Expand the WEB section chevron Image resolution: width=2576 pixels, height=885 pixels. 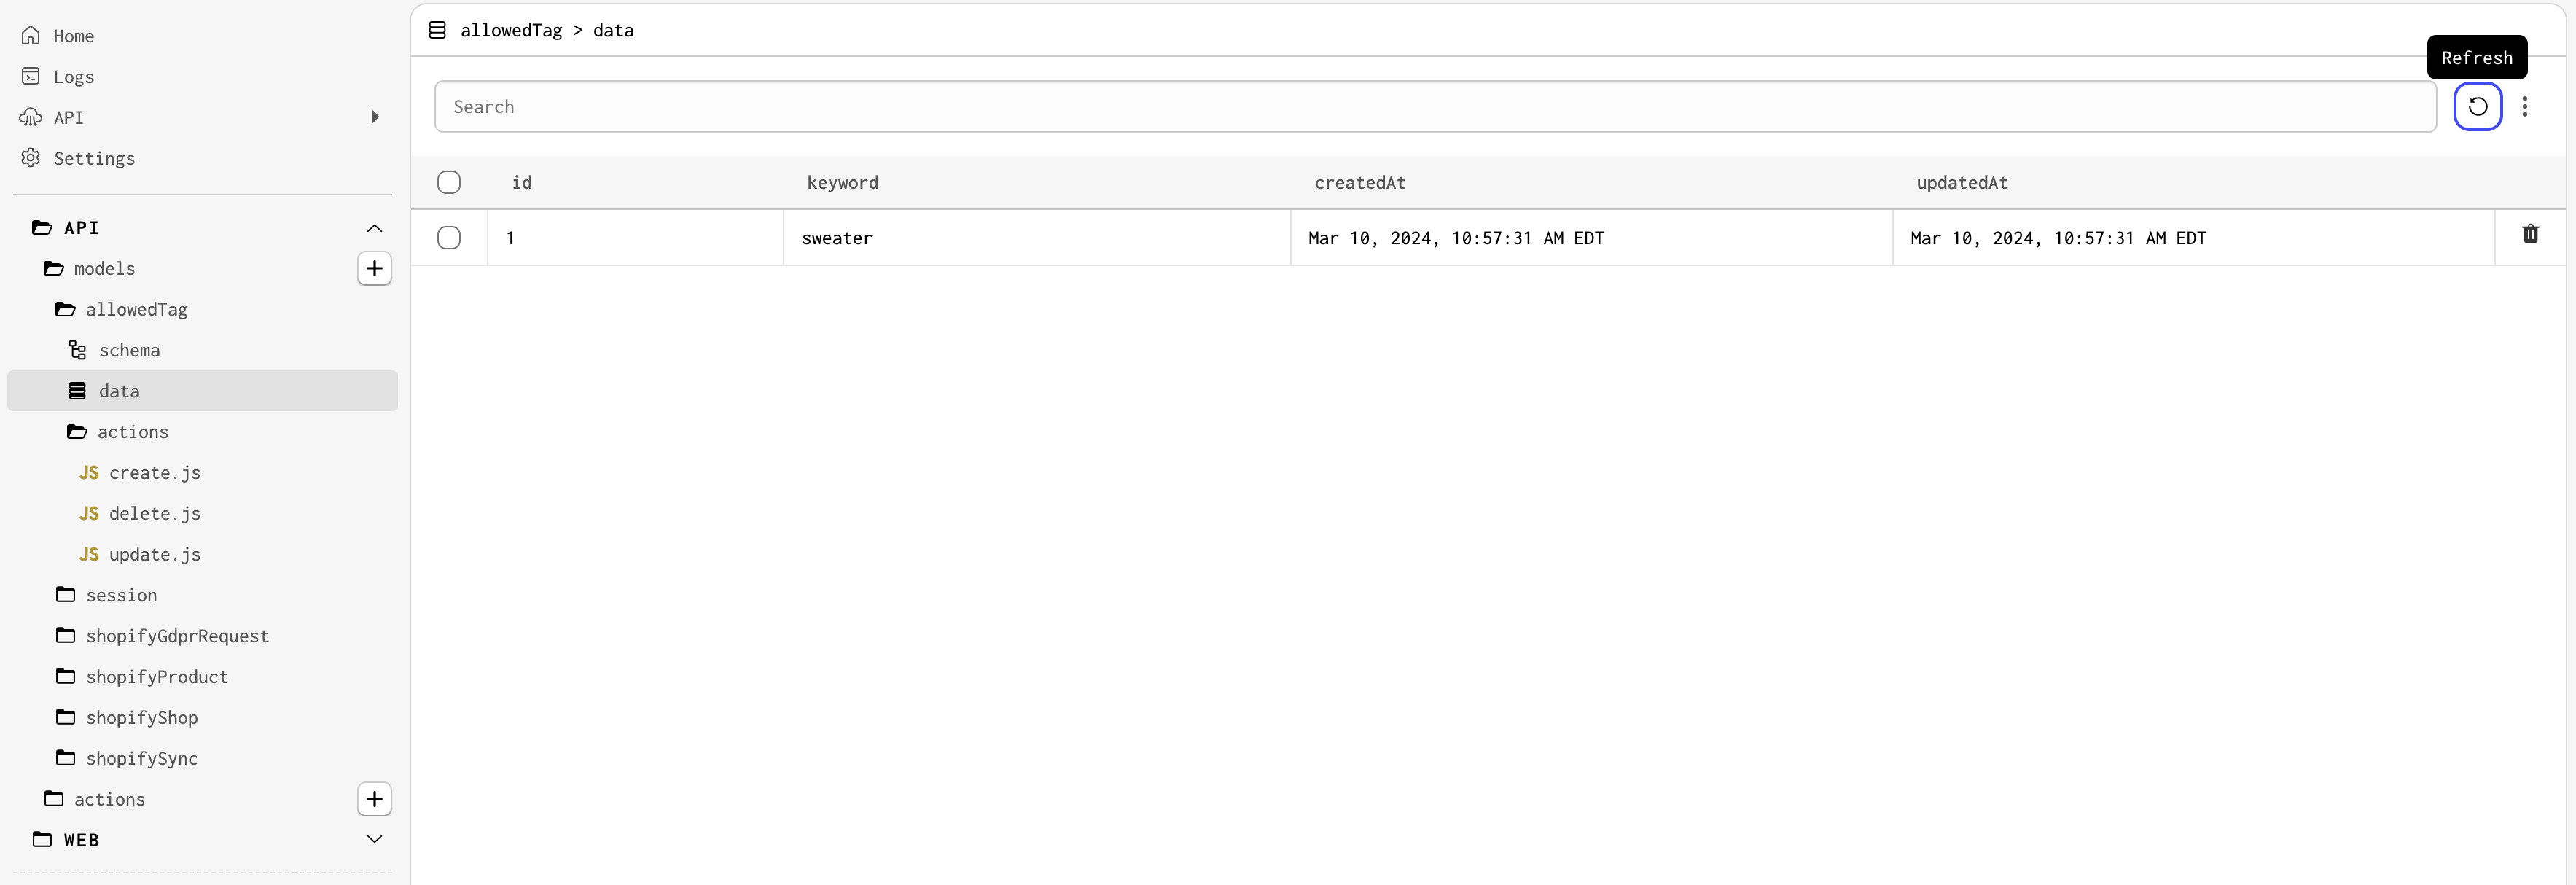coord(374,839)
